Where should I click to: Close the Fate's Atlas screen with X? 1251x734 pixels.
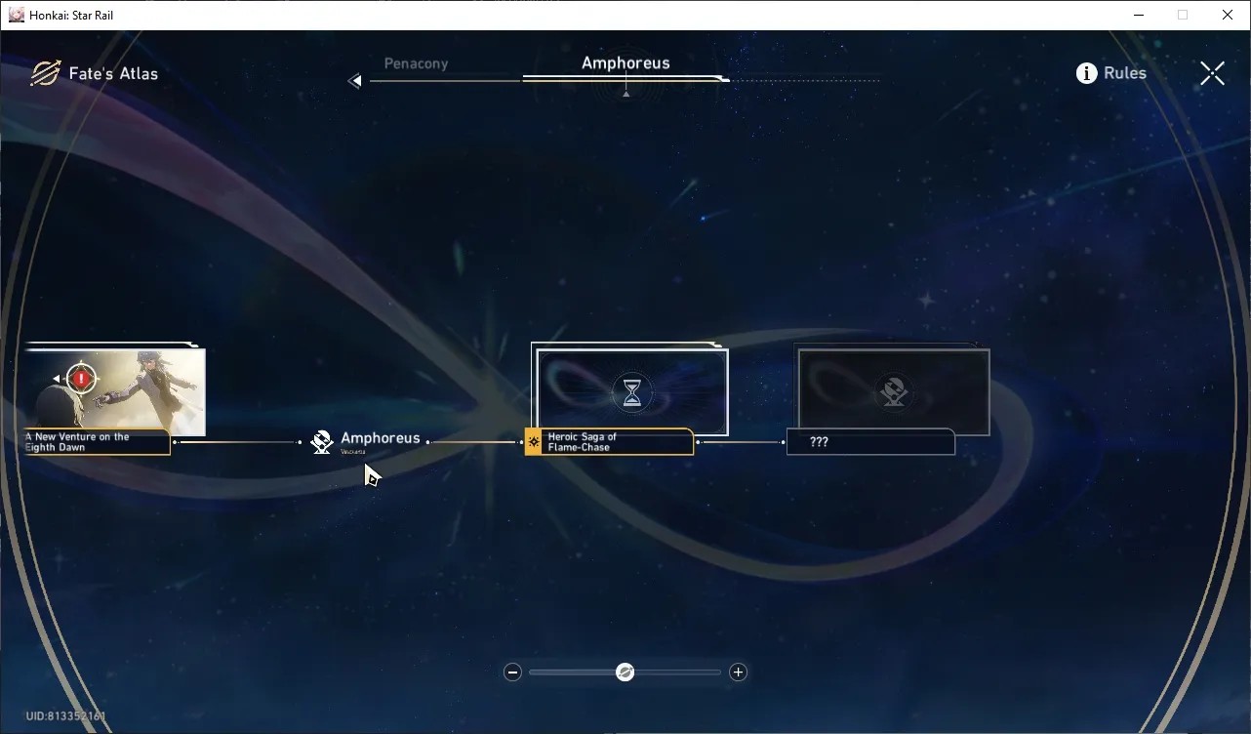coord(1212,73)
